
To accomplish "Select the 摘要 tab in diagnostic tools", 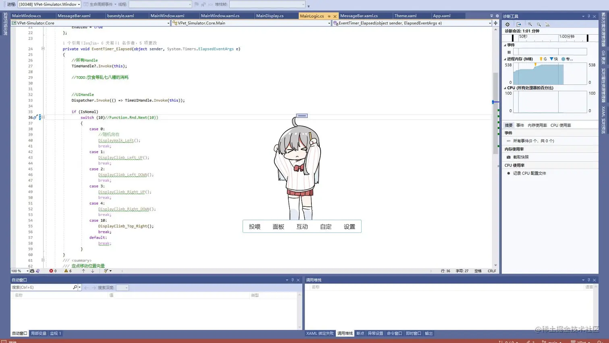I will [x=509, y=125].
